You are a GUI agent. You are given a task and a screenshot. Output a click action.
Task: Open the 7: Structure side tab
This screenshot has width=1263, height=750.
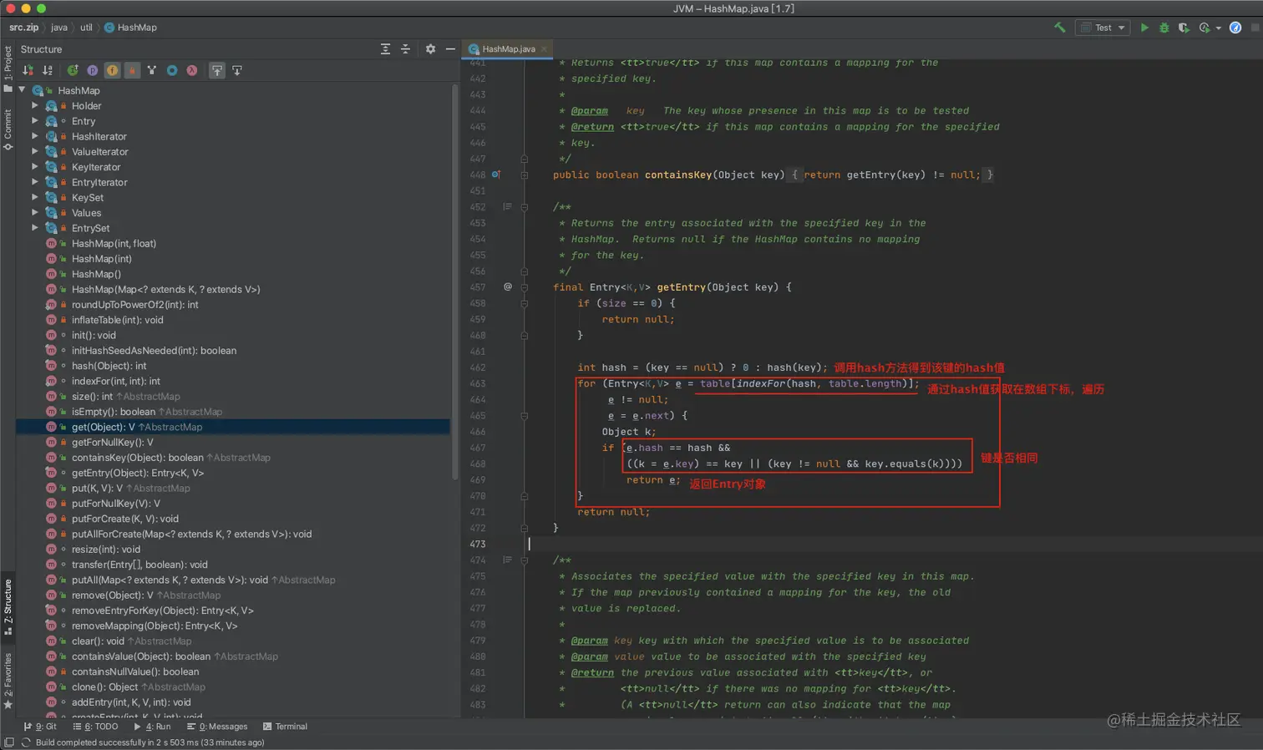tap(8, 607)
